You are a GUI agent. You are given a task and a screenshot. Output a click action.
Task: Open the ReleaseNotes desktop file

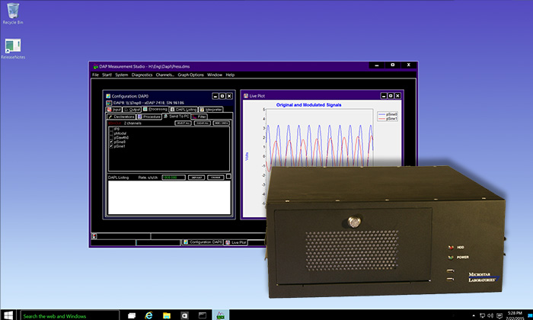pos(11,46)
